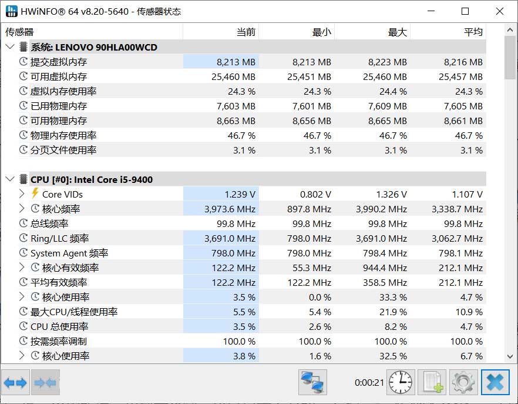Select the CPU 总使用率 row label
Viewport: 518px width, 404px height.
(59, 326)
